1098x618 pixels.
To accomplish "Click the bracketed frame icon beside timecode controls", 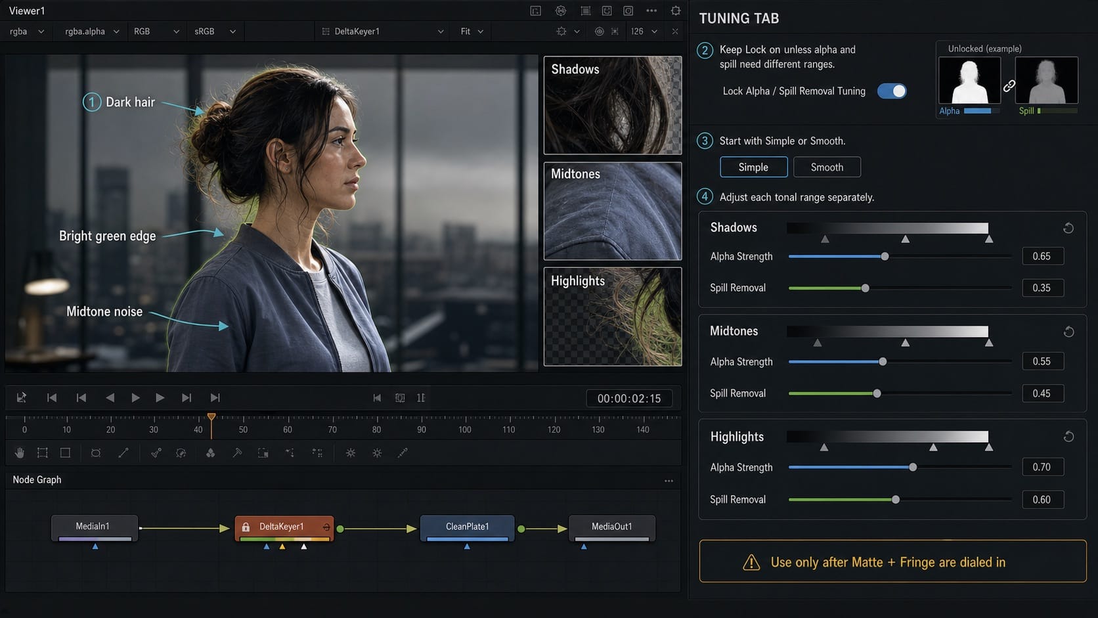I will (400, 398).
